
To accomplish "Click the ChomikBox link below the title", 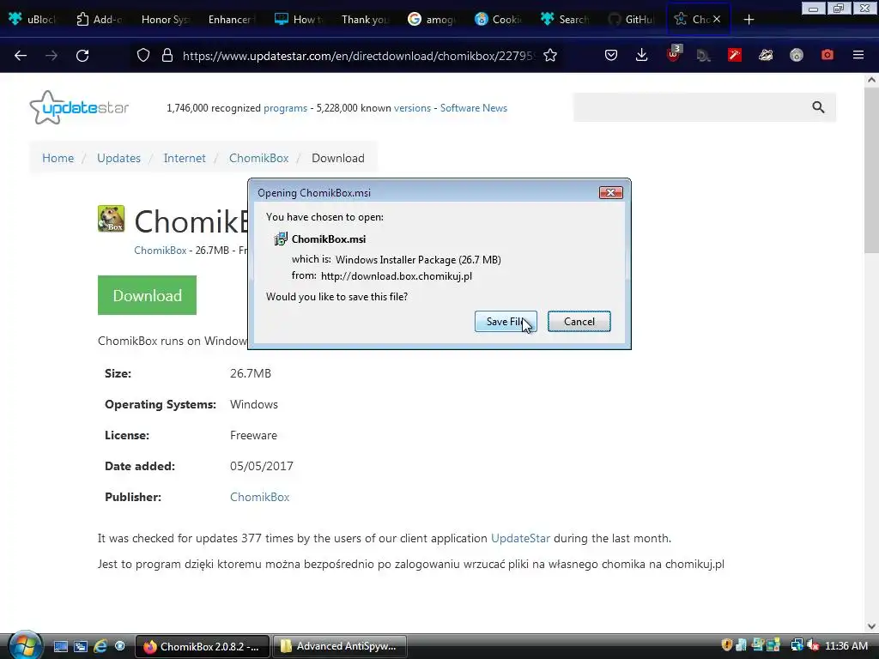I will point(160,250).
